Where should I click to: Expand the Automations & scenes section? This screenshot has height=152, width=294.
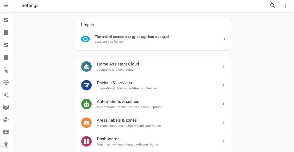[154, 104]
